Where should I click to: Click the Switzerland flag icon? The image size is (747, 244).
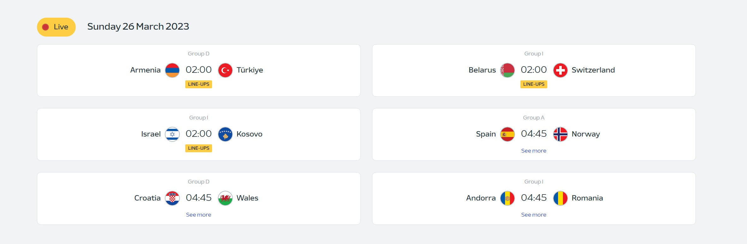(560, 70)
